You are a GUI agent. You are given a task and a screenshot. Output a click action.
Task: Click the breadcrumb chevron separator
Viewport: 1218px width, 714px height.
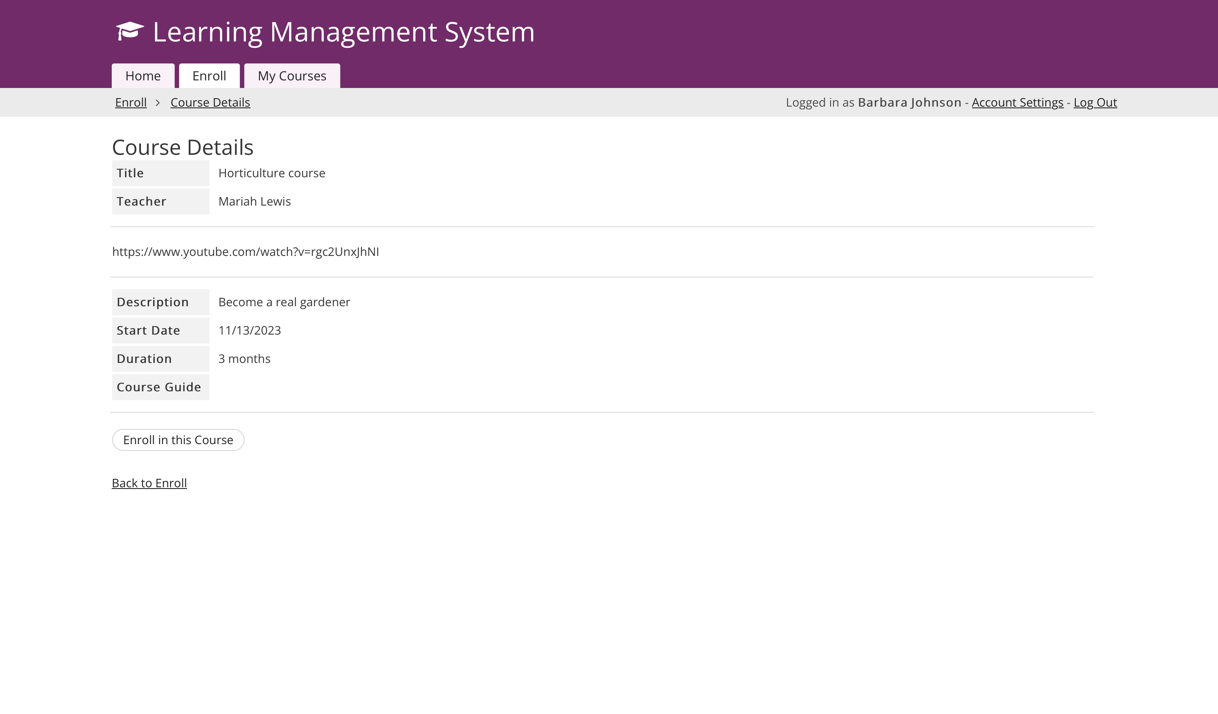[157, 102]
